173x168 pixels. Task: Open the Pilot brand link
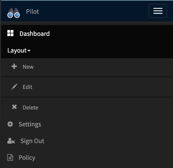tap(32, 11)
